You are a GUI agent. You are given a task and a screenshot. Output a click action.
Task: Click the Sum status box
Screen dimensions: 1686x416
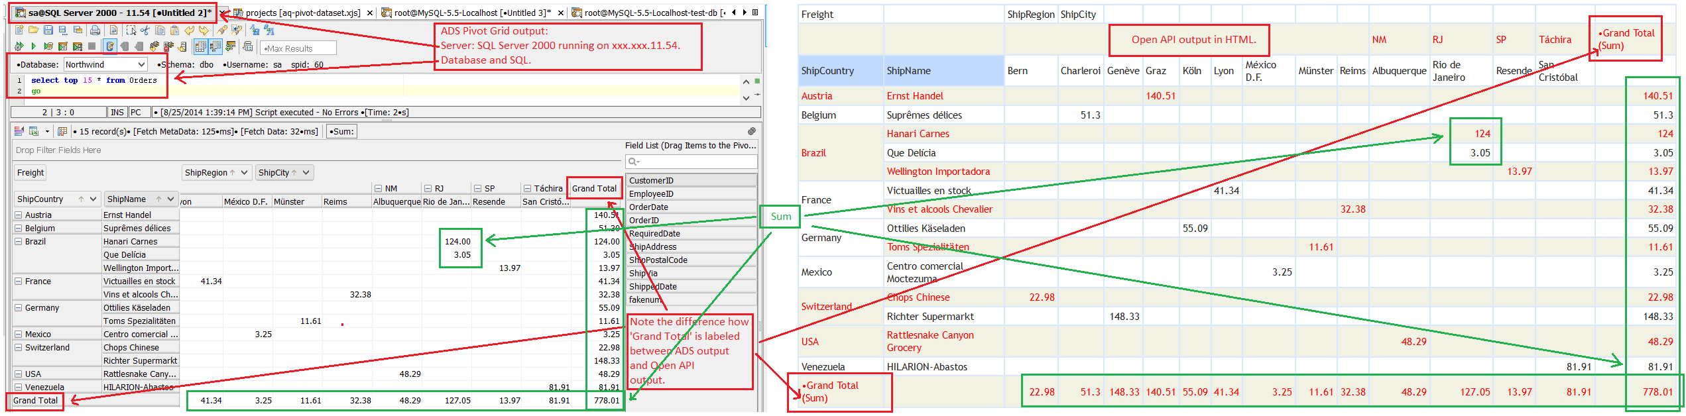342,131
